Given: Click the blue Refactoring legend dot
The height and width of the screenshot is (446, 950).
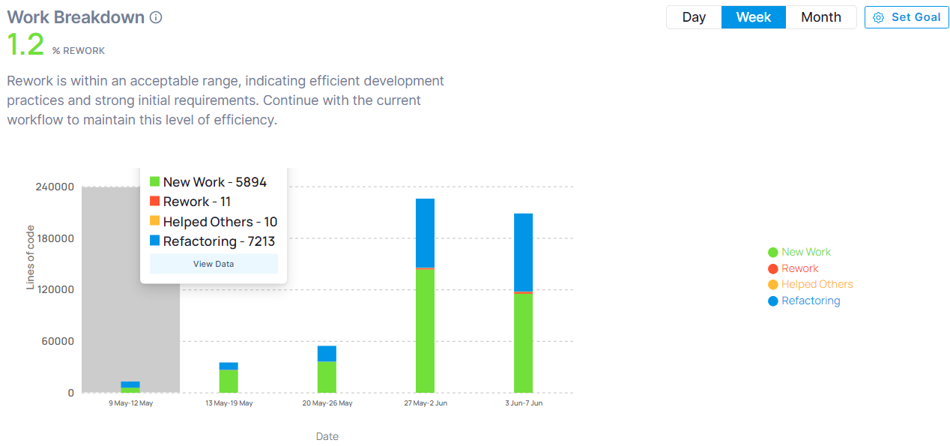Looking at the screenshot, I should 773,301.
